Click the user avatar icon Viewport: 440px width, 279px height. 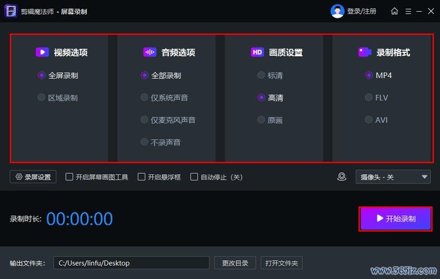coord(337,11)
